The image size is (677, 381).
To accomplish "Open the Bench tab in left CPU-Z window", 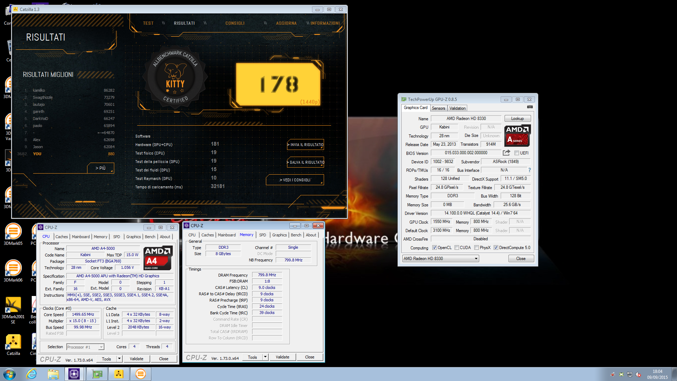I will pos(150,237).
